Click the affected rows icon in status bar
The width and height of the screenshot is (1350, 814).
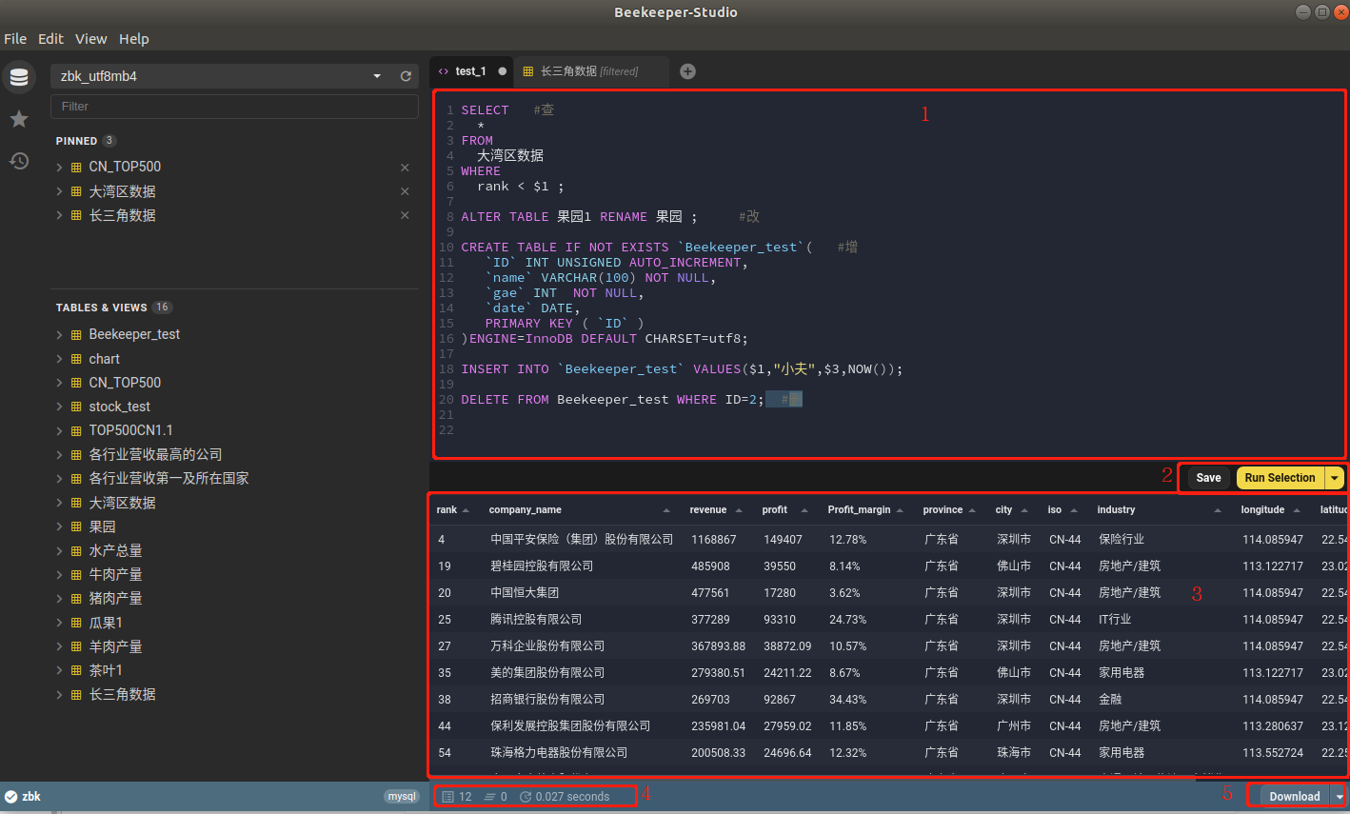tap(489, 797)
